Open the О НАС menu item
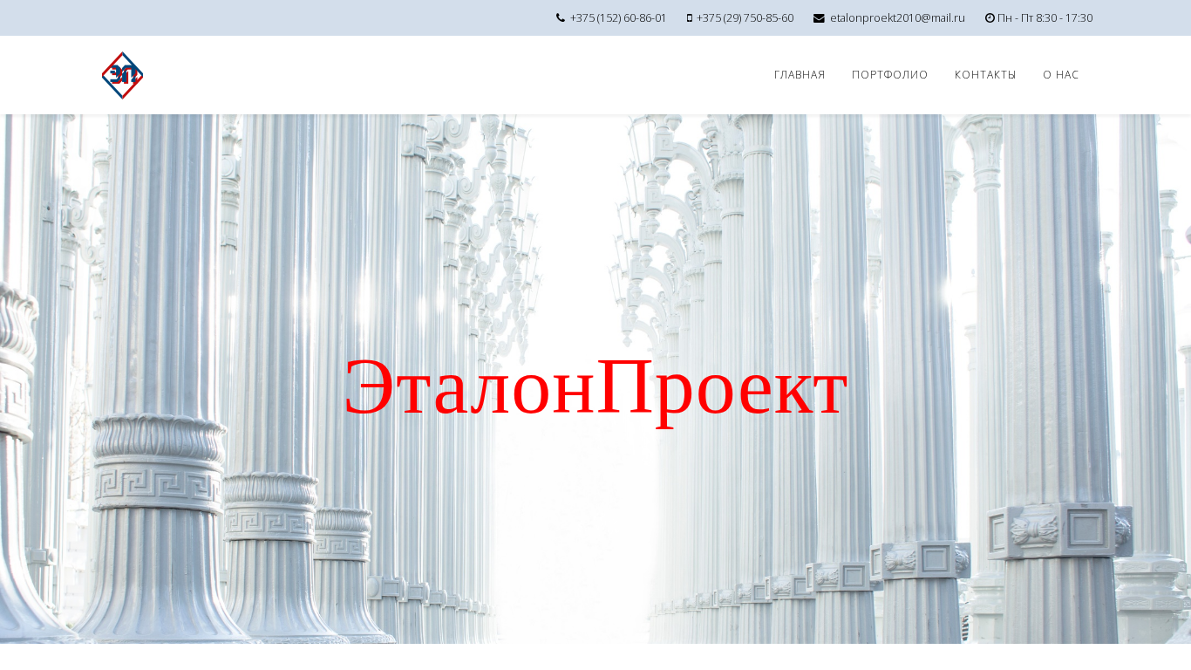This screenshot has height=670, width=1191. 1061,75
